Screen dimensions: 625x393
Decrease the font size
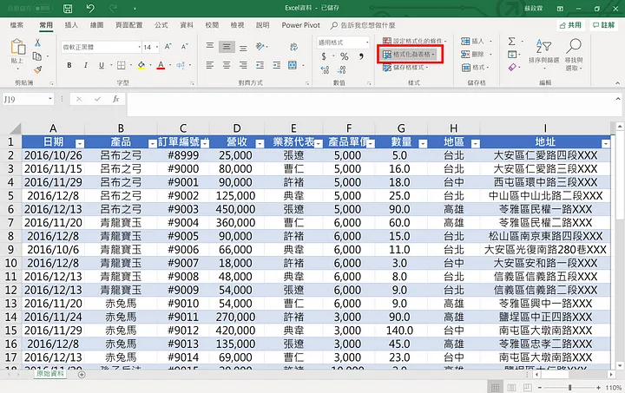(x=184, y=47)
